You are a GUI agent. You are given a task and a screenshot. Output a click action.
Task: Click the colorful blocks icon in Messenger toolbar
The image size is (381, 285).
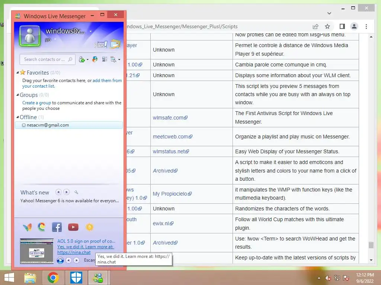95,59
